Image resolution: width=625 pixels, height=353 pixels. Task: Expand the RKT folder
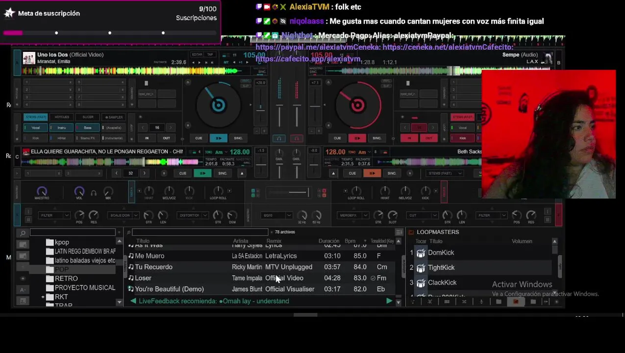click(43, 297)
